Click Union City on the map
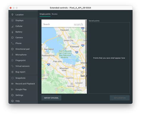Viewport: 141px width, 115px height. 68,41
